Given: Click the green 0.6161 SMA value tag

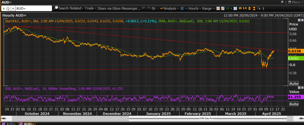Looking at the screenshot, I should (x=296, y=58).
